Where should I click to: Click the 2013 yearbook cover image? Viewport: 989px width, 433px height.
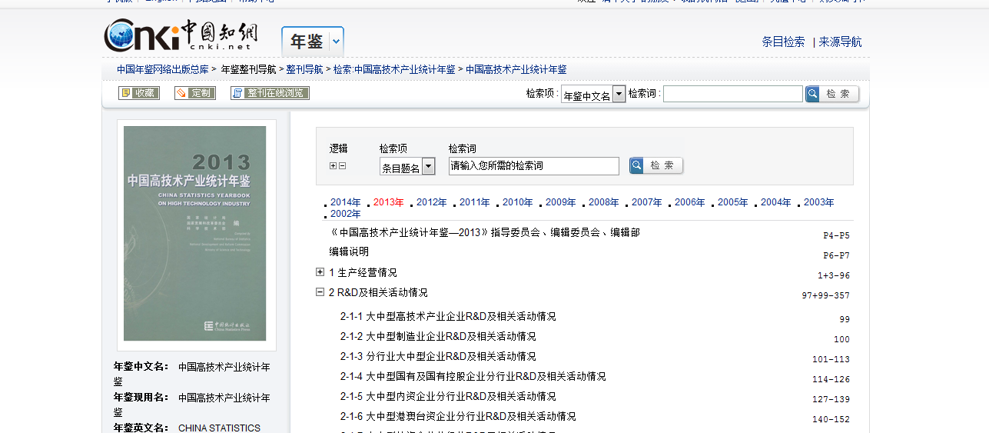195,234
